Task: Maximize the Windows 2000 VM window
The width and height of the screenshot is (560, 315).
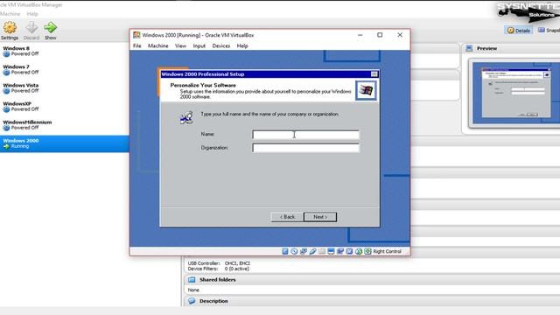Action: click(380, 35)
